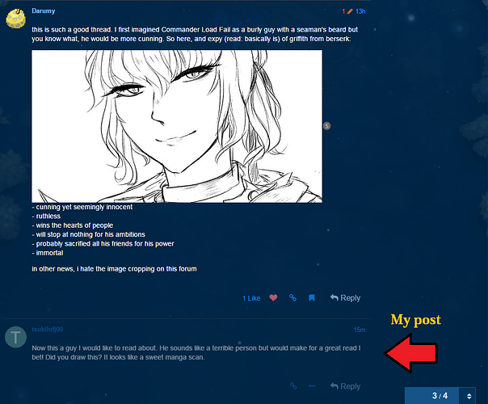Like Darumy's post with the heart icon
The width and height of the screenshot is (488, 404).
tap(273, 297)
